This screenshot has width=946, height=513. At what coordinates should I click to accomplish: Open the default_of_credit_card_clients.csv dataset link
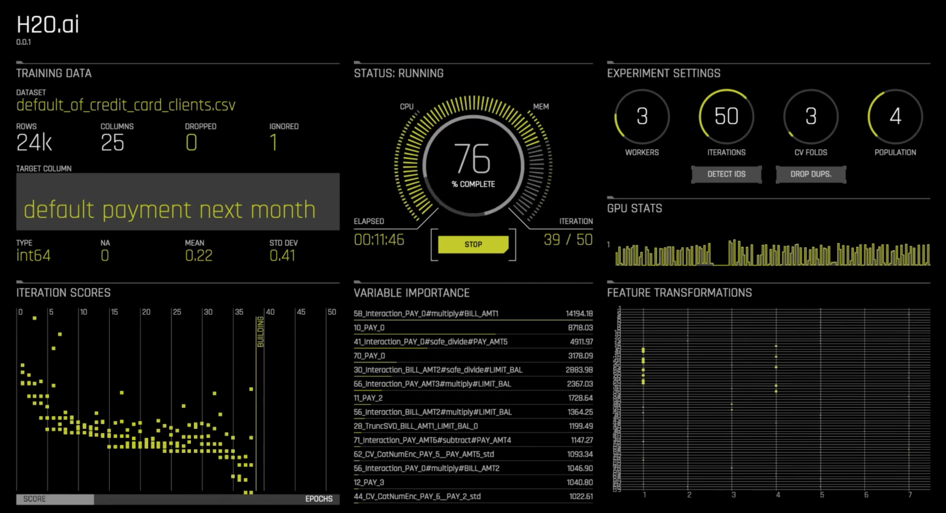pyautogui.click(x=126, y=105)
